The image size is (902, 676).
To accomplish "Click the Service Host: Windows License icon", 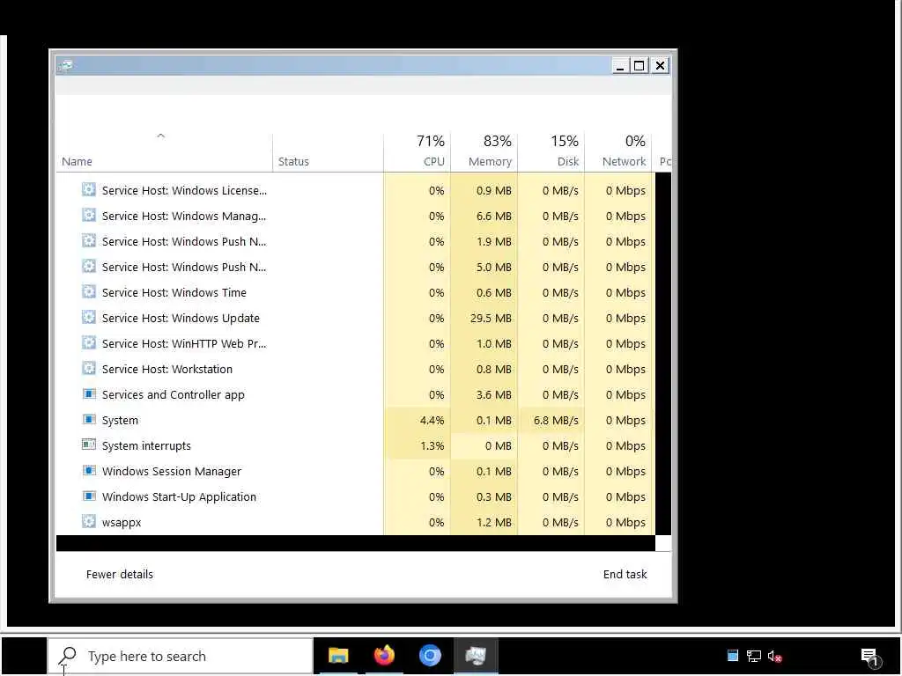I will [x=89, y=189].
